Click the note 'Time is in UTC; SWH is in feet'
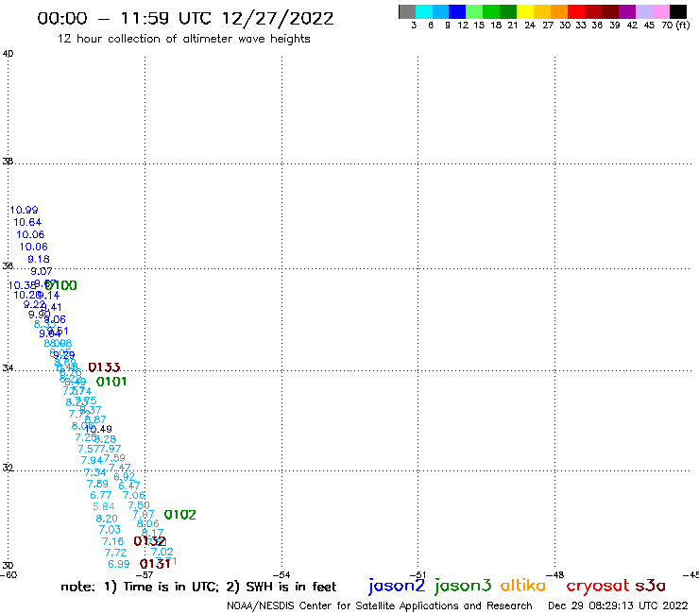699x614 pixels. 198,587
